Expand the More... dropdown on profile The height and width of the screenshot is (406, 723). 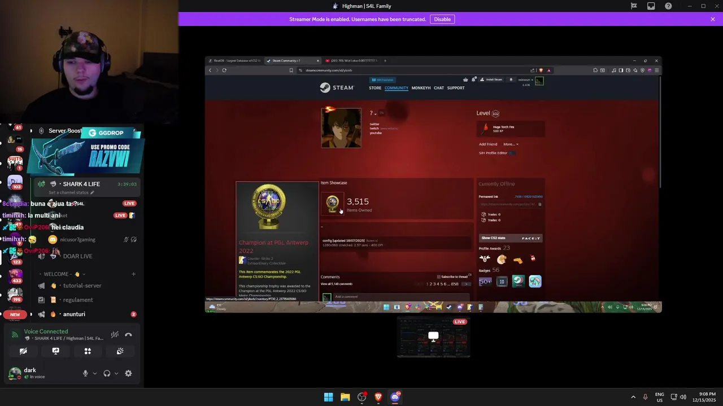pyautogui.click(x=511, y=144)
